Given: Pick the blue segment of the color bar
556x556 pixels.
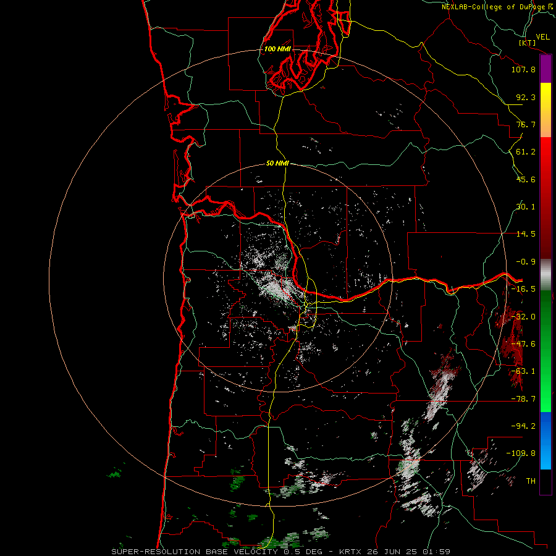Looking at the screenshot, I should [x=545, y=440].
